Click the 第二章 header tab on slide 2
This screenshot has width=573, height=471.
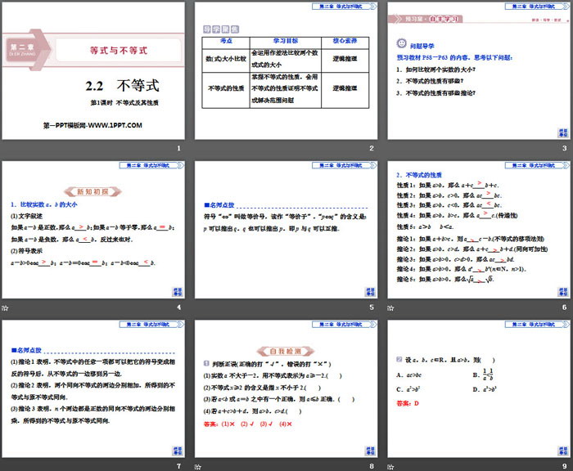pos(343,6)
